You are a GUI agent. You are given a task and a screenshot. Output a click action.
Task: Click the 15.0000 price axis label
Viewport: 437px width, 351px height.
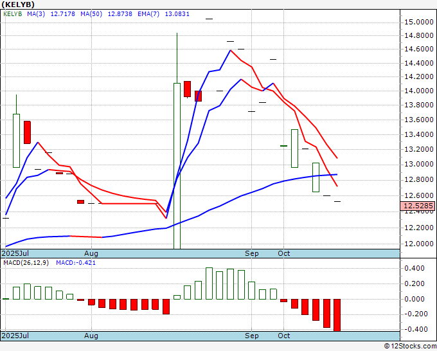(419, 22)
